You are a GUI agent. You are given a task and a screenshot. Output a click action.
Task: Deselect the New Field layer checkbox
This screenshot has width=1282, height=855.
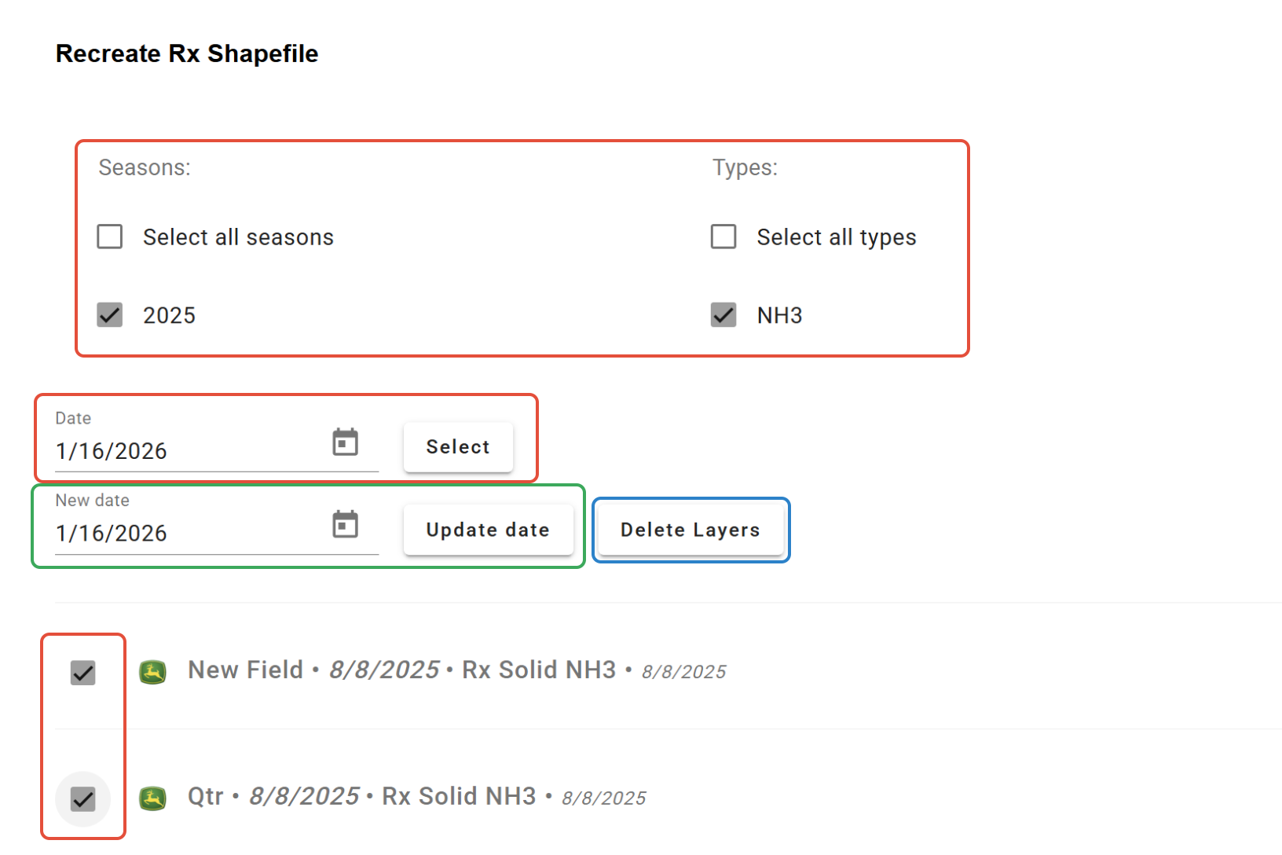point(83,673)
